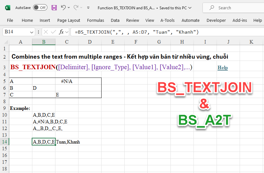Expand the insert function fx dropdown arrow
Screen dimensions: 264x173
pos(67,32)
